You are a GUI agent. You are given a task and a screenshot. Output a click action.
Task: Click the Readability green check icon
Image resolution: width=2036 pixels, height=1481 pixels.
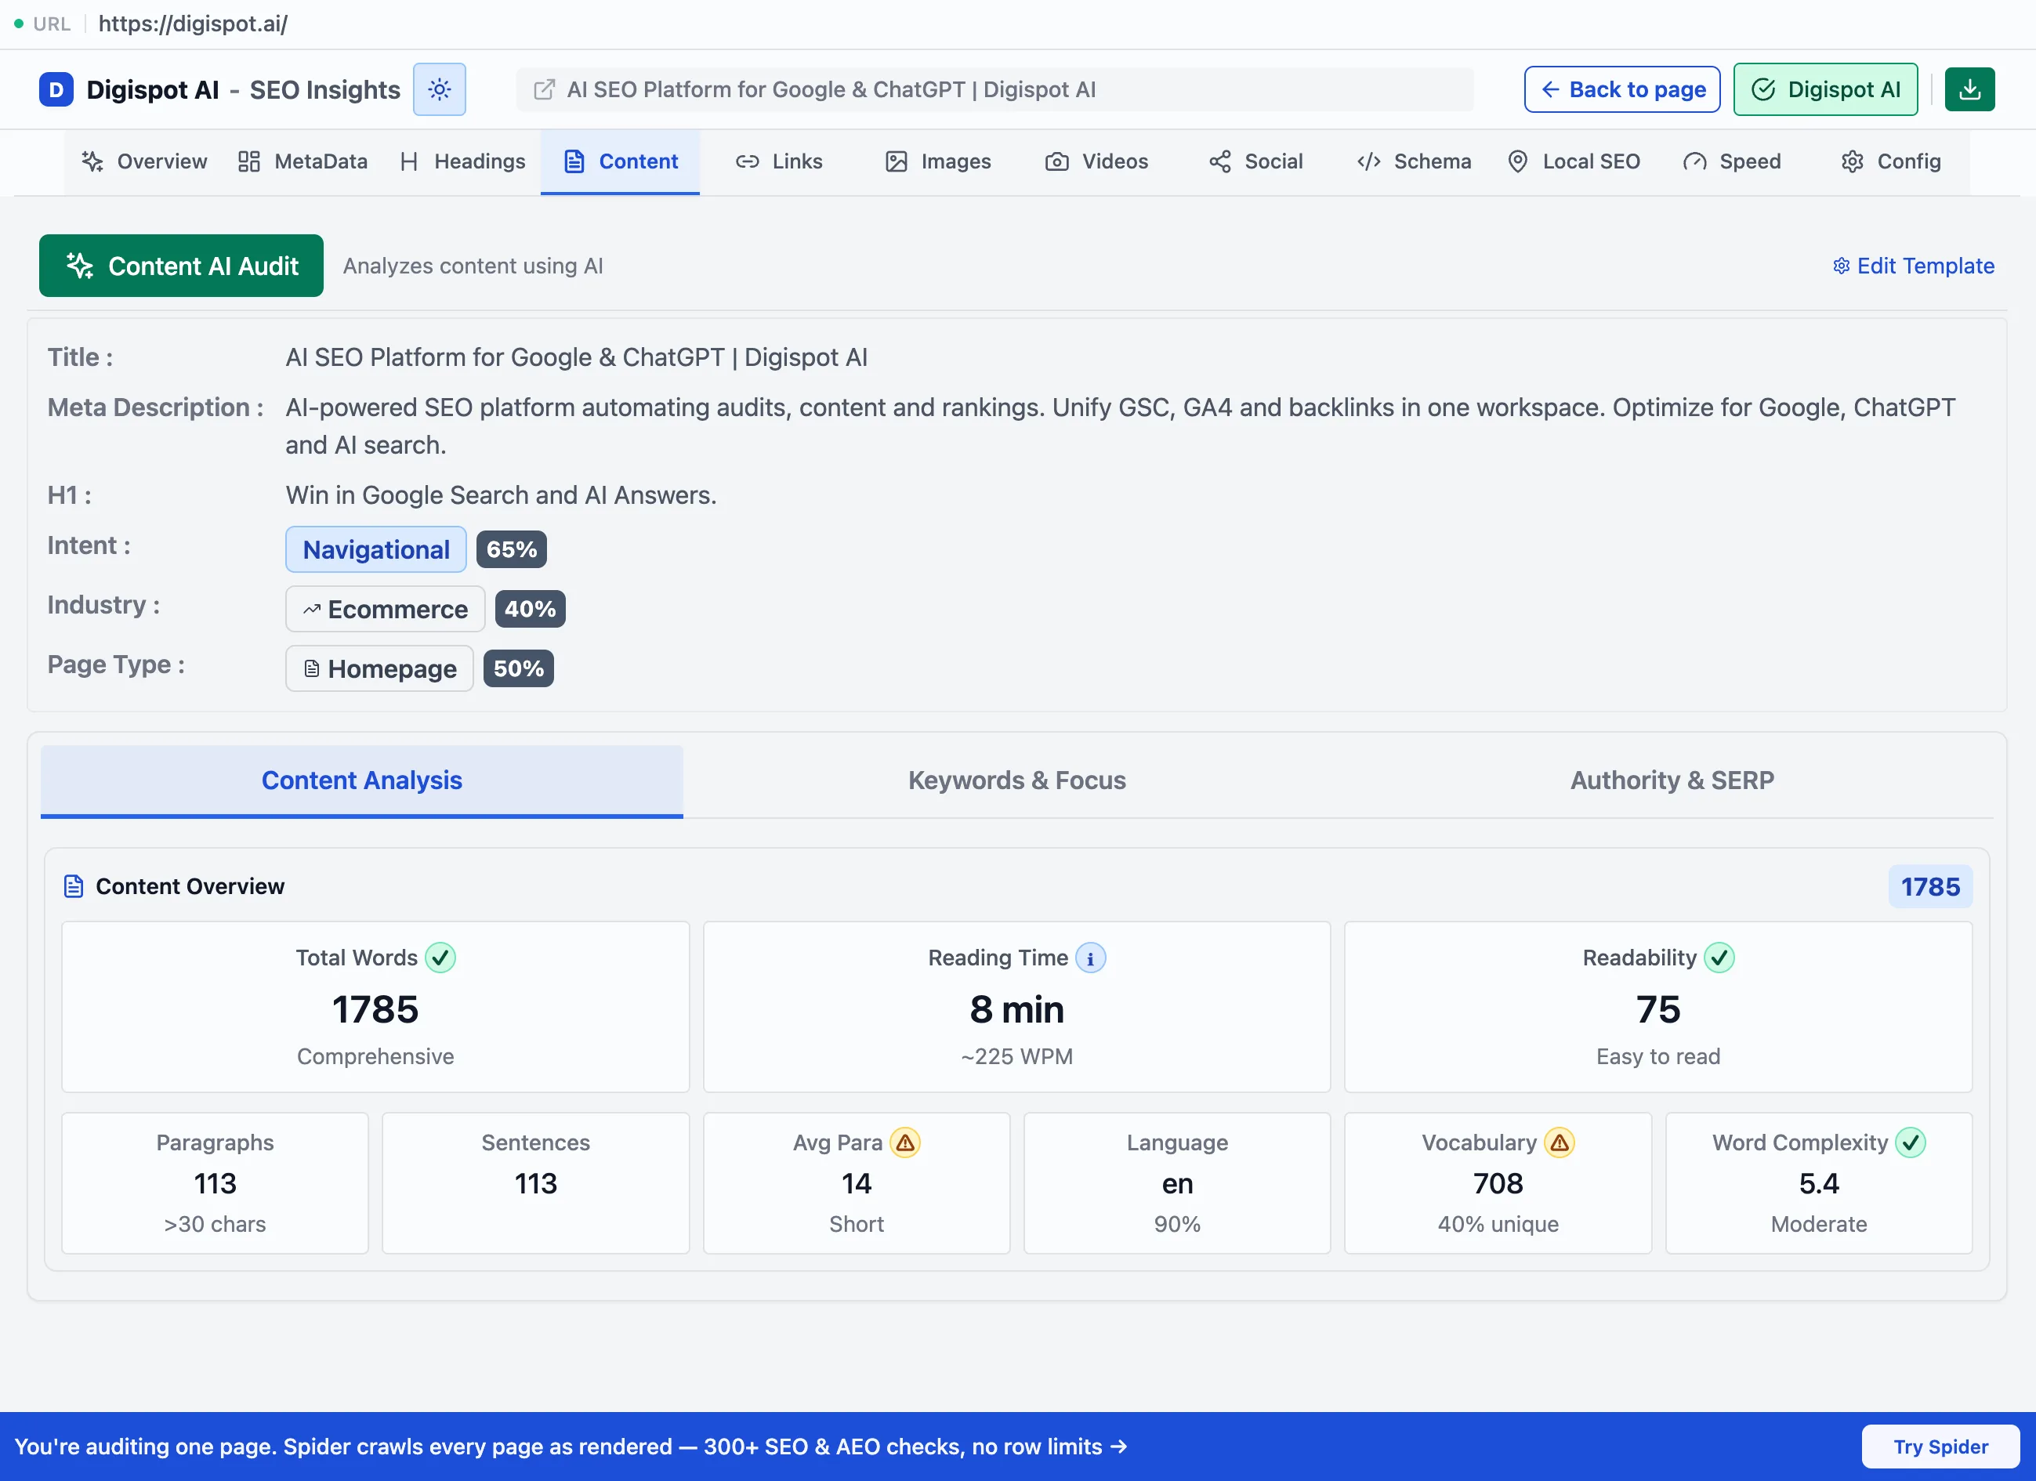[x=1720, y=958]
